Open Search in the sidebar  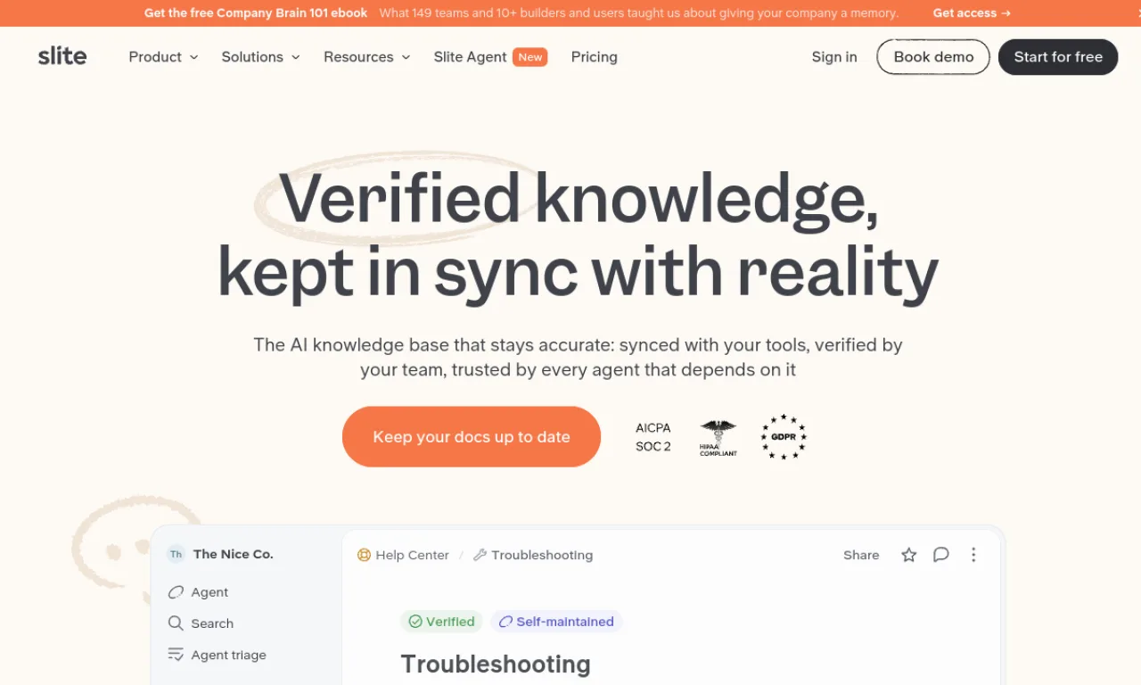(x=212, y=623)
